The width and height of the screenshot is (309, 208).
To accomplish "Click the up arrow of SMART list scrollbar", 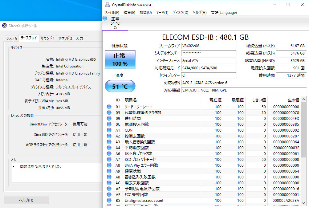I will 304,99.
